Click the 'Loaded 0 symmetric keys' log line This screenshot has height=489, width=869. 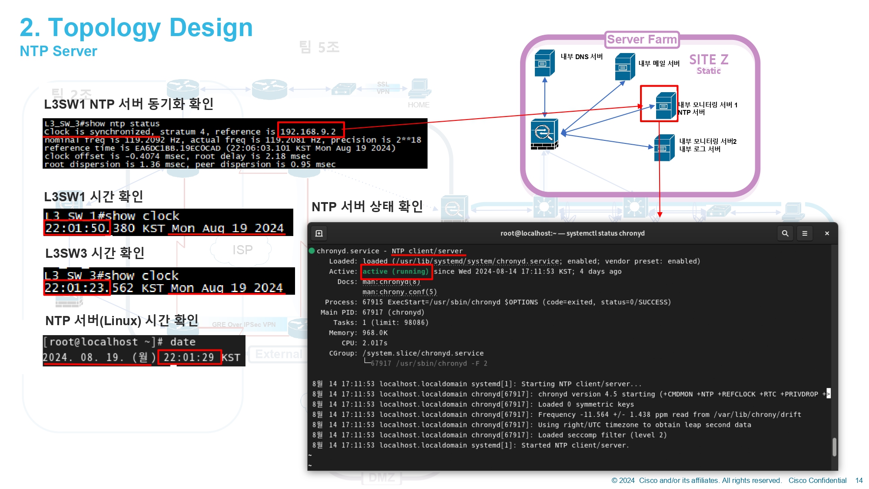(x=473, y=404)
